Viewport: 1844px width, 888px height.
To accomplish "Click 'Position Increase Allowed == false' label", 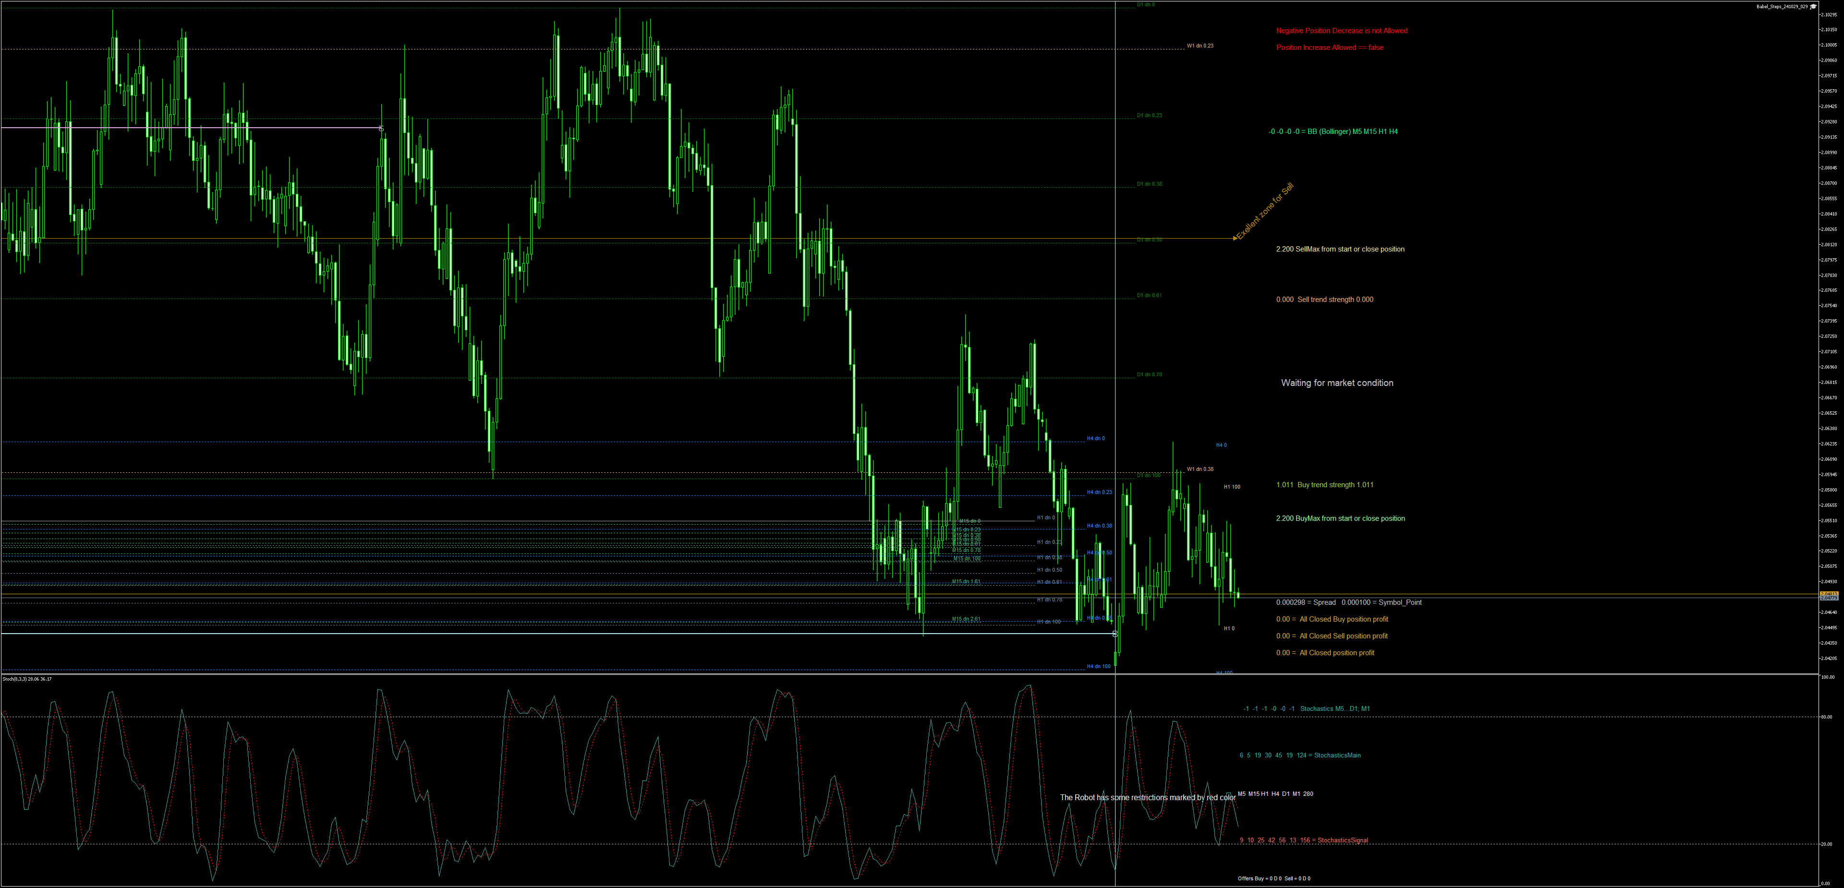I will 1329,47.
